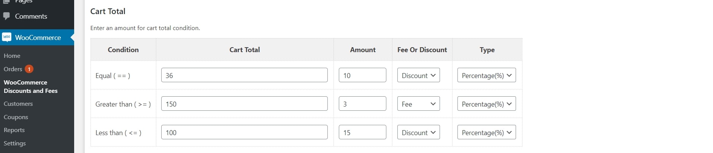
Task: Click the Orders notification badge
Action: click(29, 69)
